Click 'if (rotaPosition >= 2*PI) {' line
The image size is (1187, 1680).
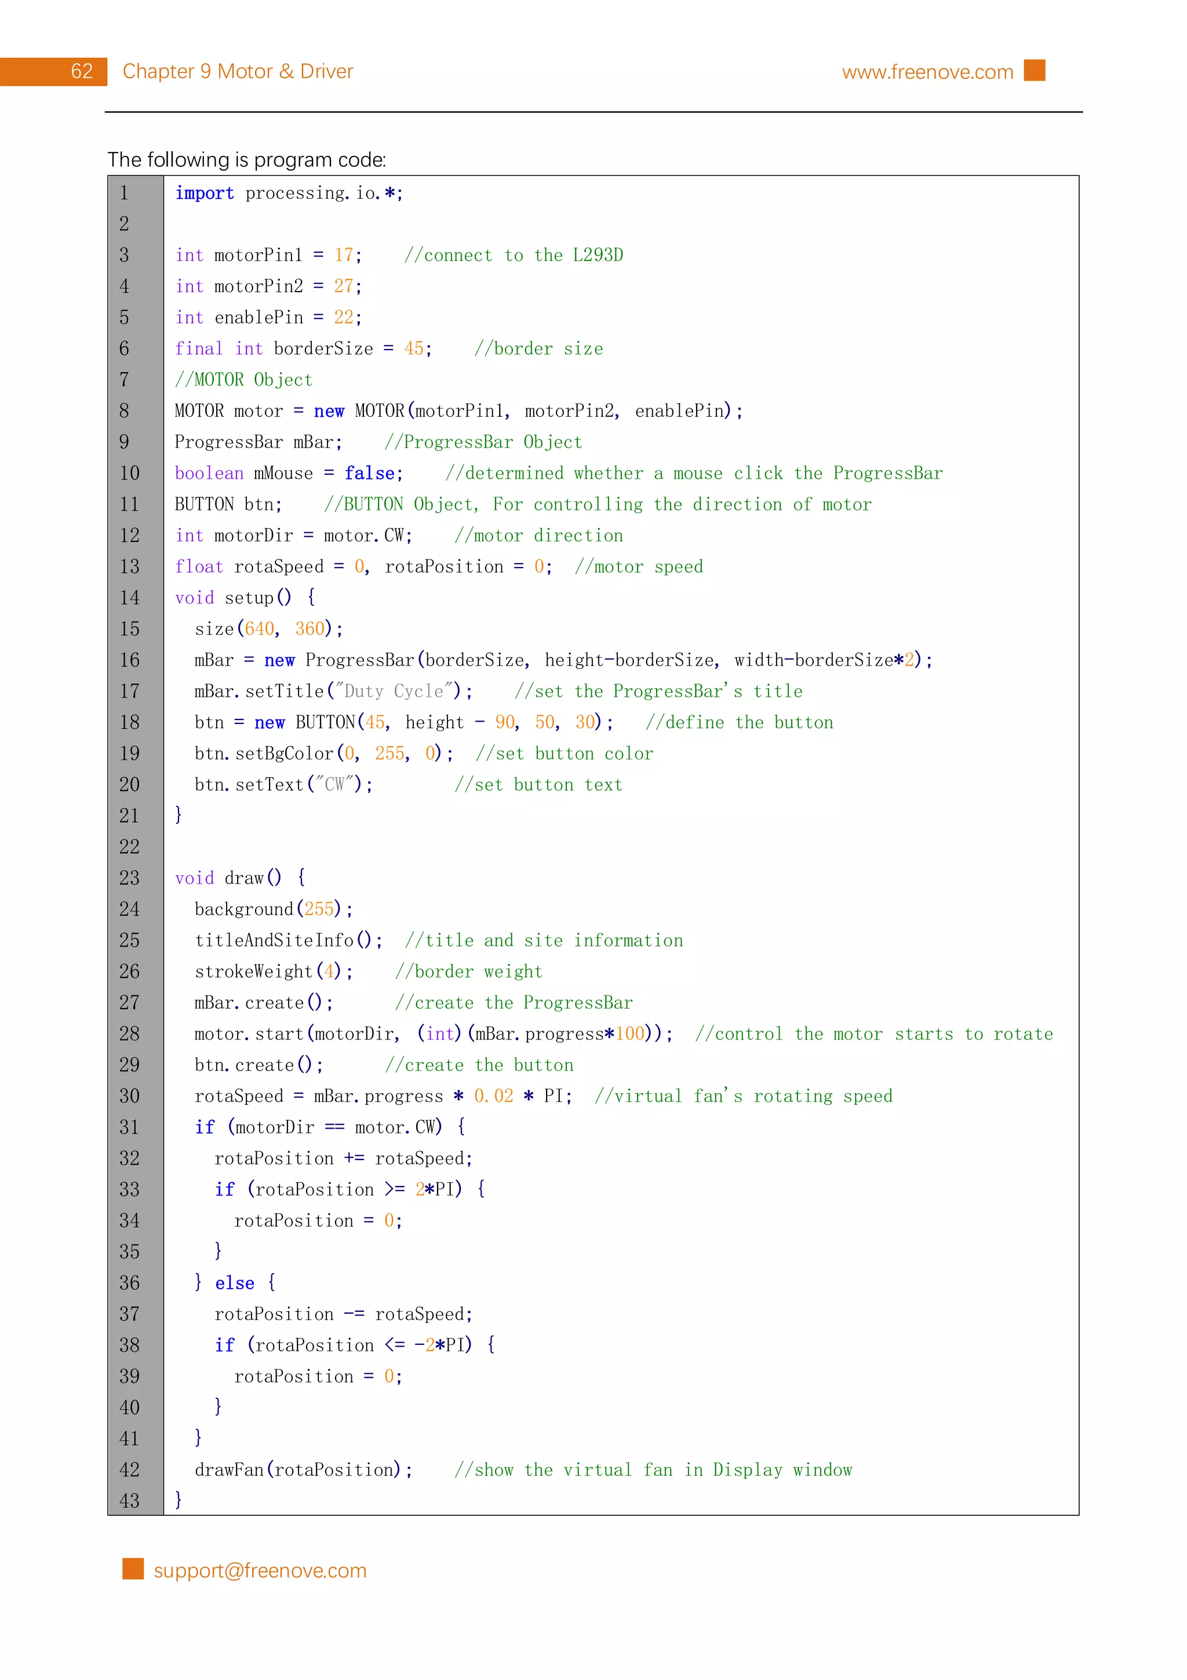(349, 1190)
